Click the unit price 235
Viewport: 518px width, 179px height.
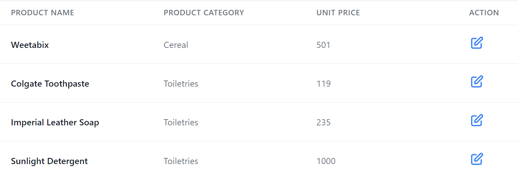323,122
